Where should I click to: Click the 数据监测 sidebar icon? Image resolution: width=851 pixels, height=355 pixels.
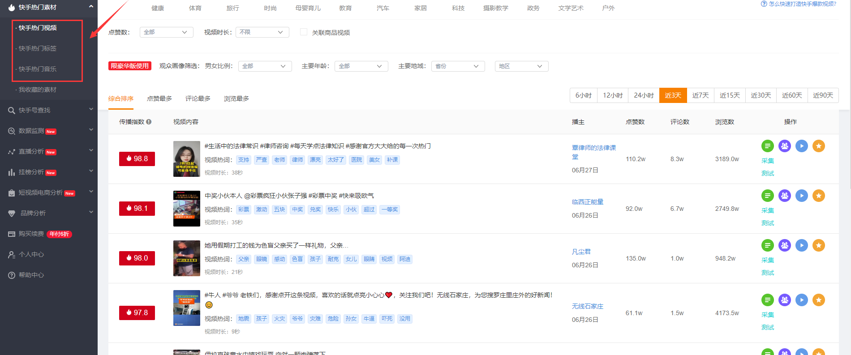(12, 131)
